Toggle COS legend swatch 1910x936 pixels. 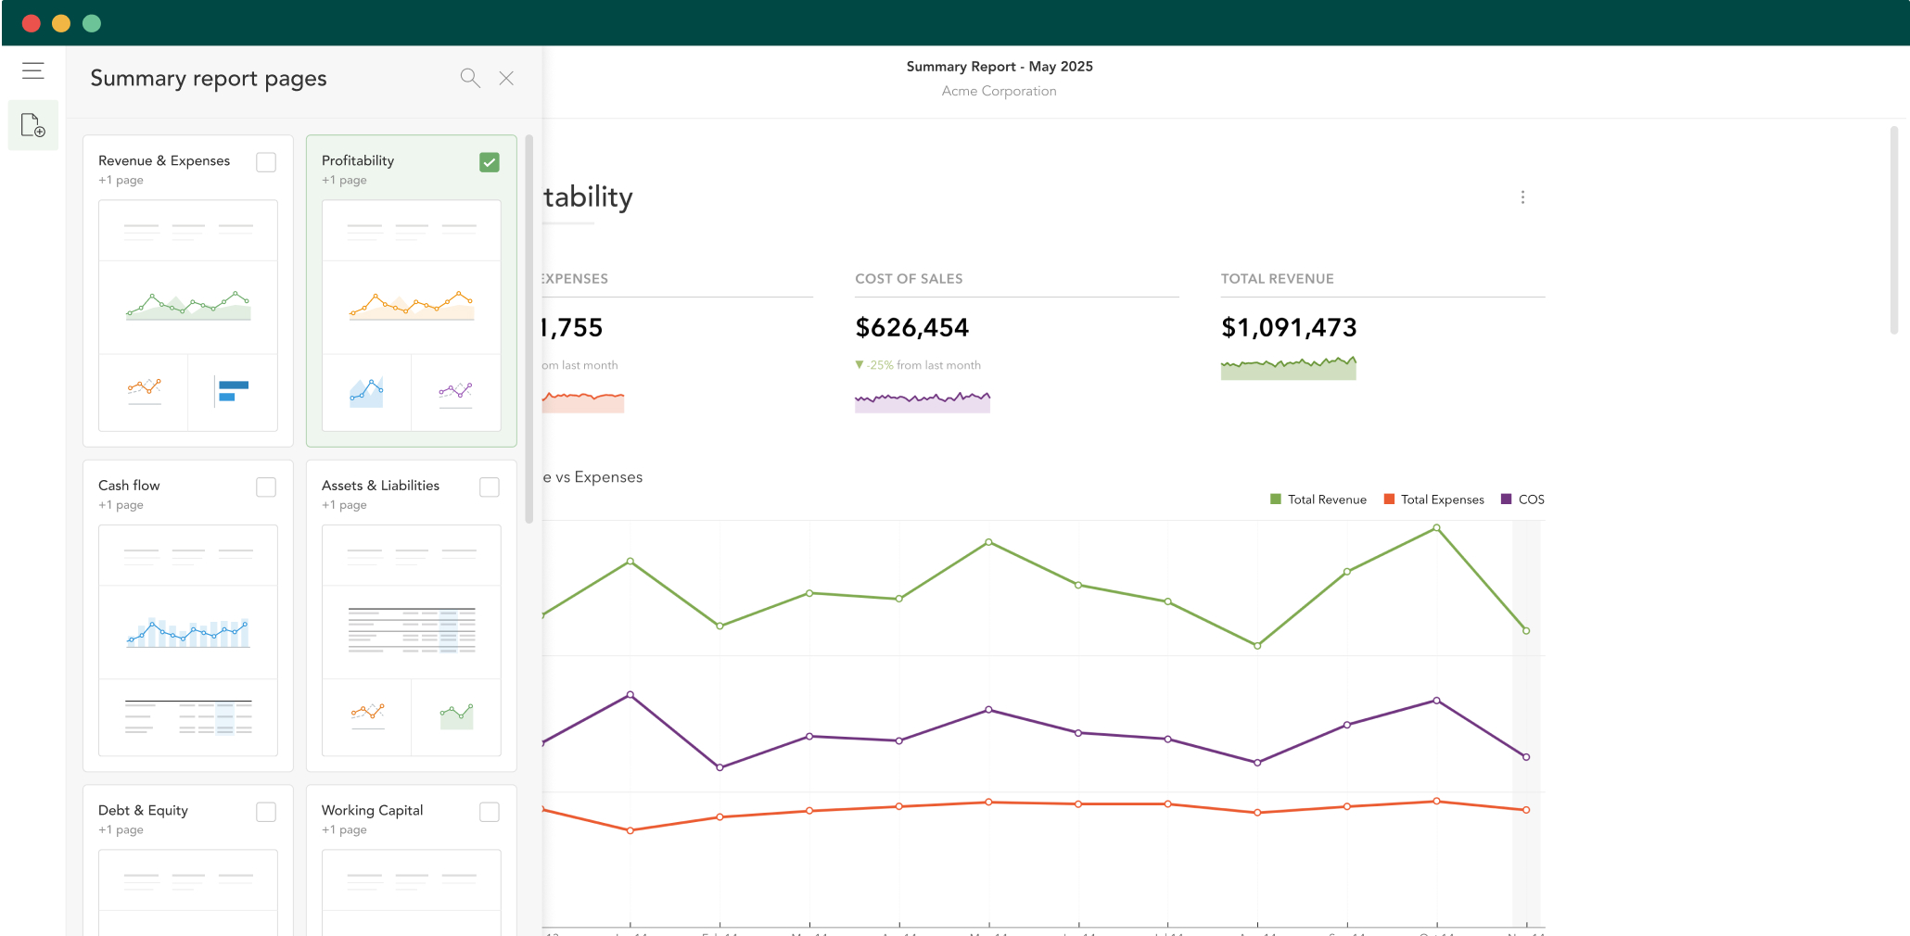pyautogui.click(x=1507, y=500)
